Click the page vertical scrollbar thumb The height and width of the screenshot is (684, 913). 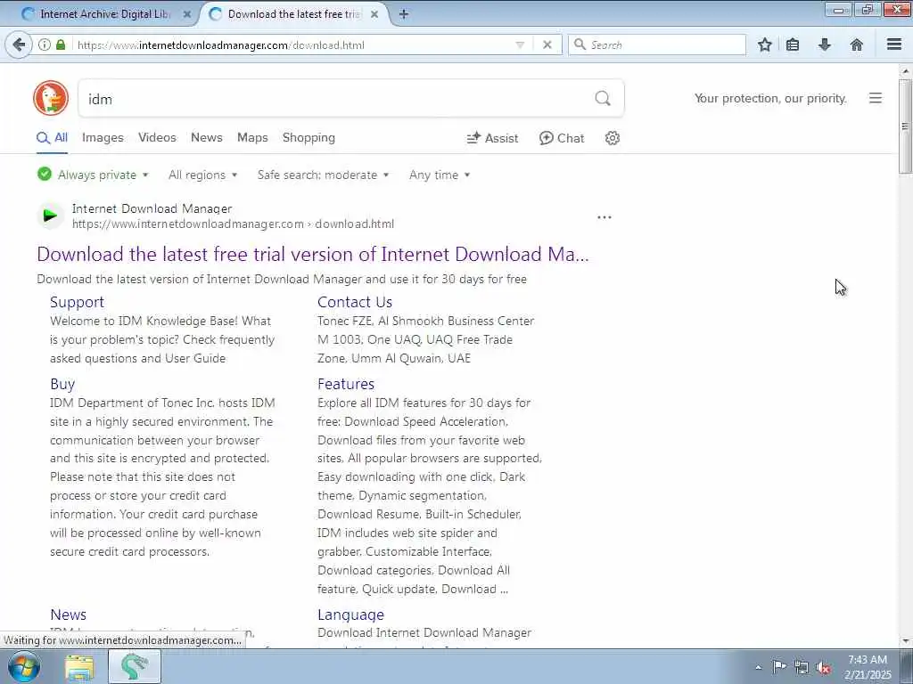[x=905, y=126]
